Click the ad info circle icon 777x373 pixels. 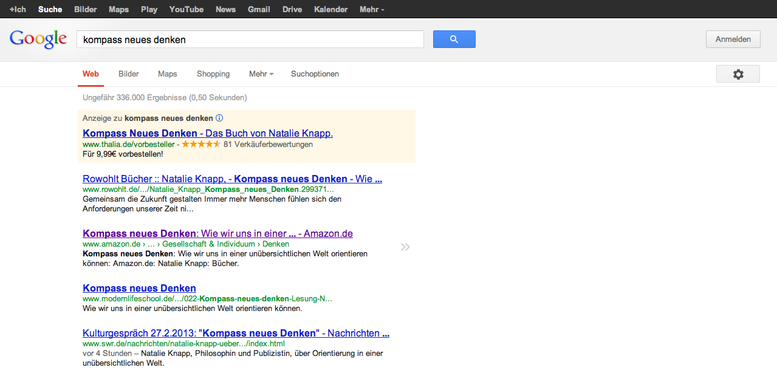point(219,118)
